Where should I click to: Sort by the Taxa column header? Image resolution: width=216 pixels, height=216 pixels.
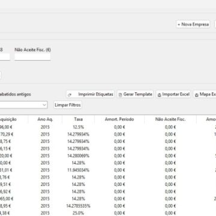click(79, 119)
